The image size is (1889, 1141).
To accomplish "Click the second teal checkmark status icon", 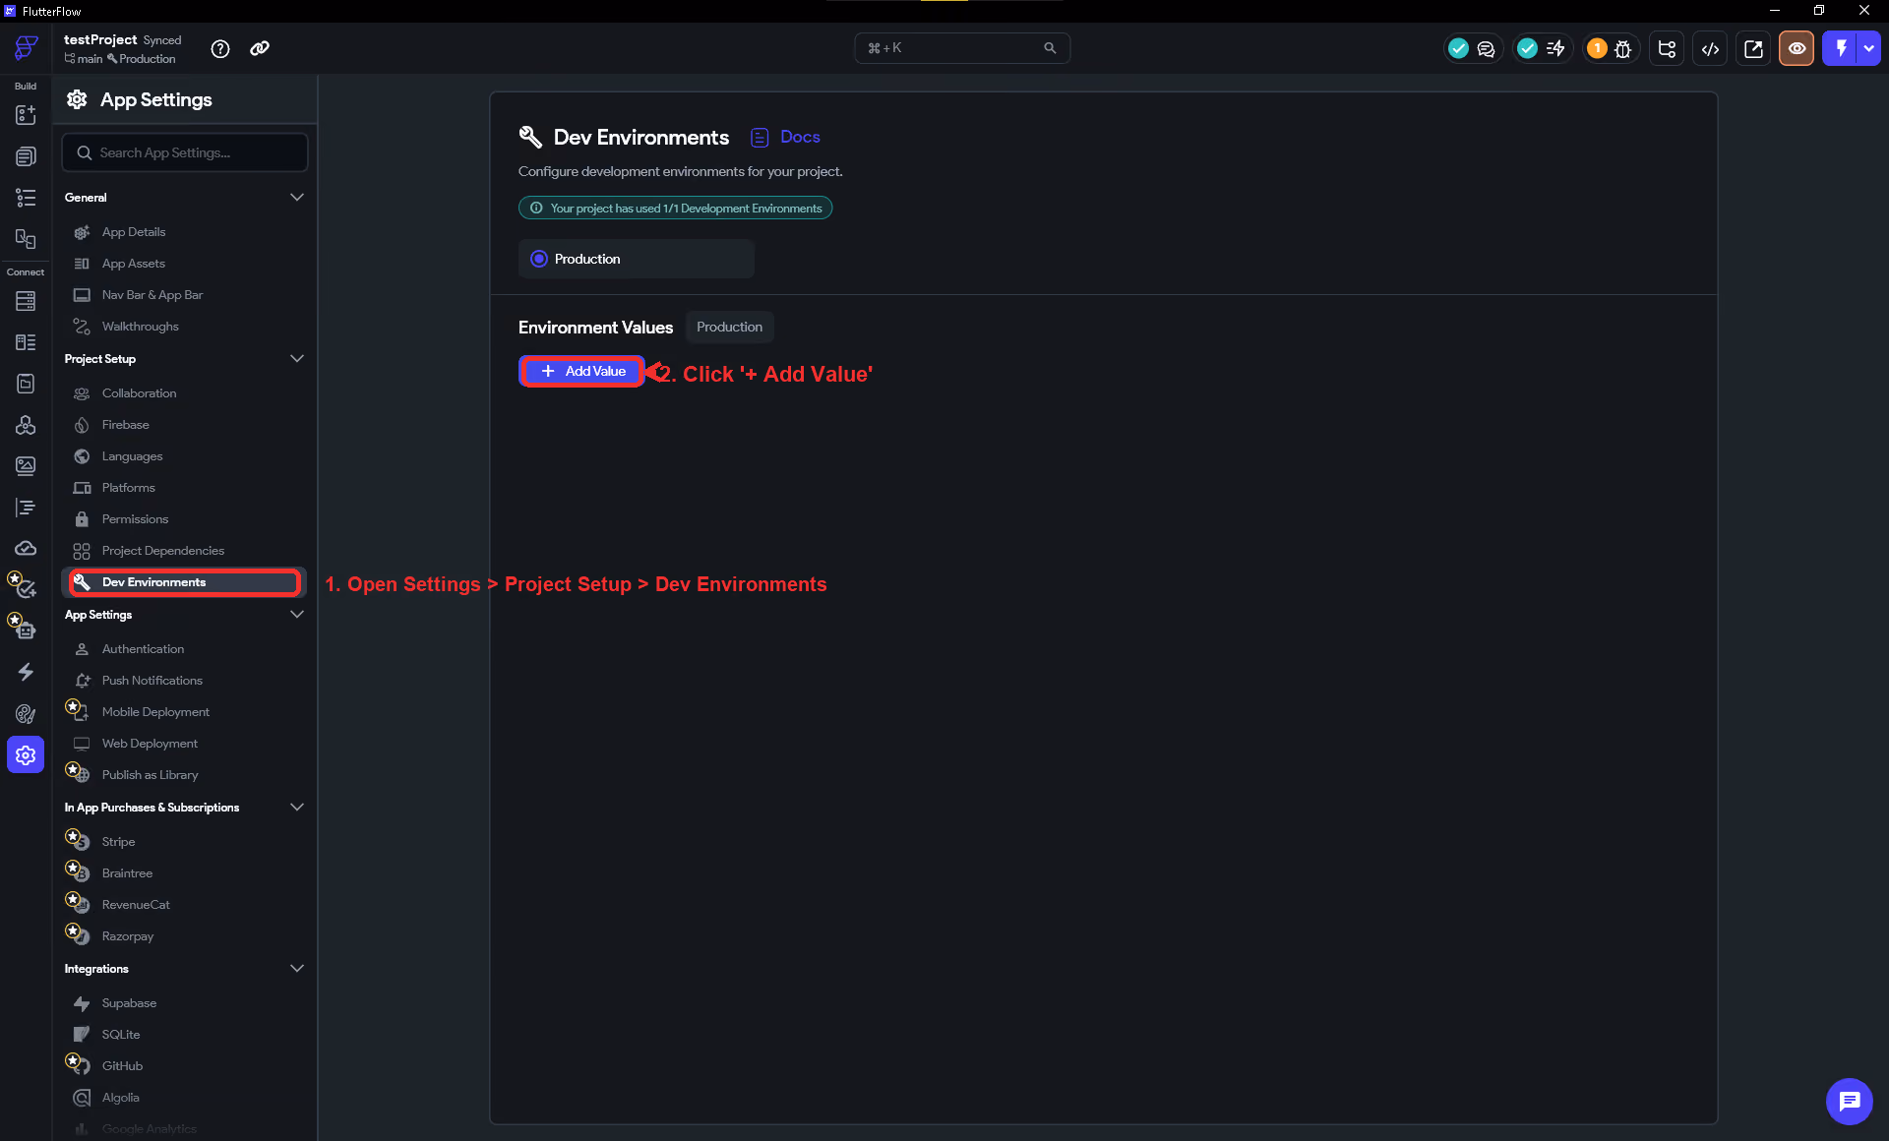I will coord(1527,48).
